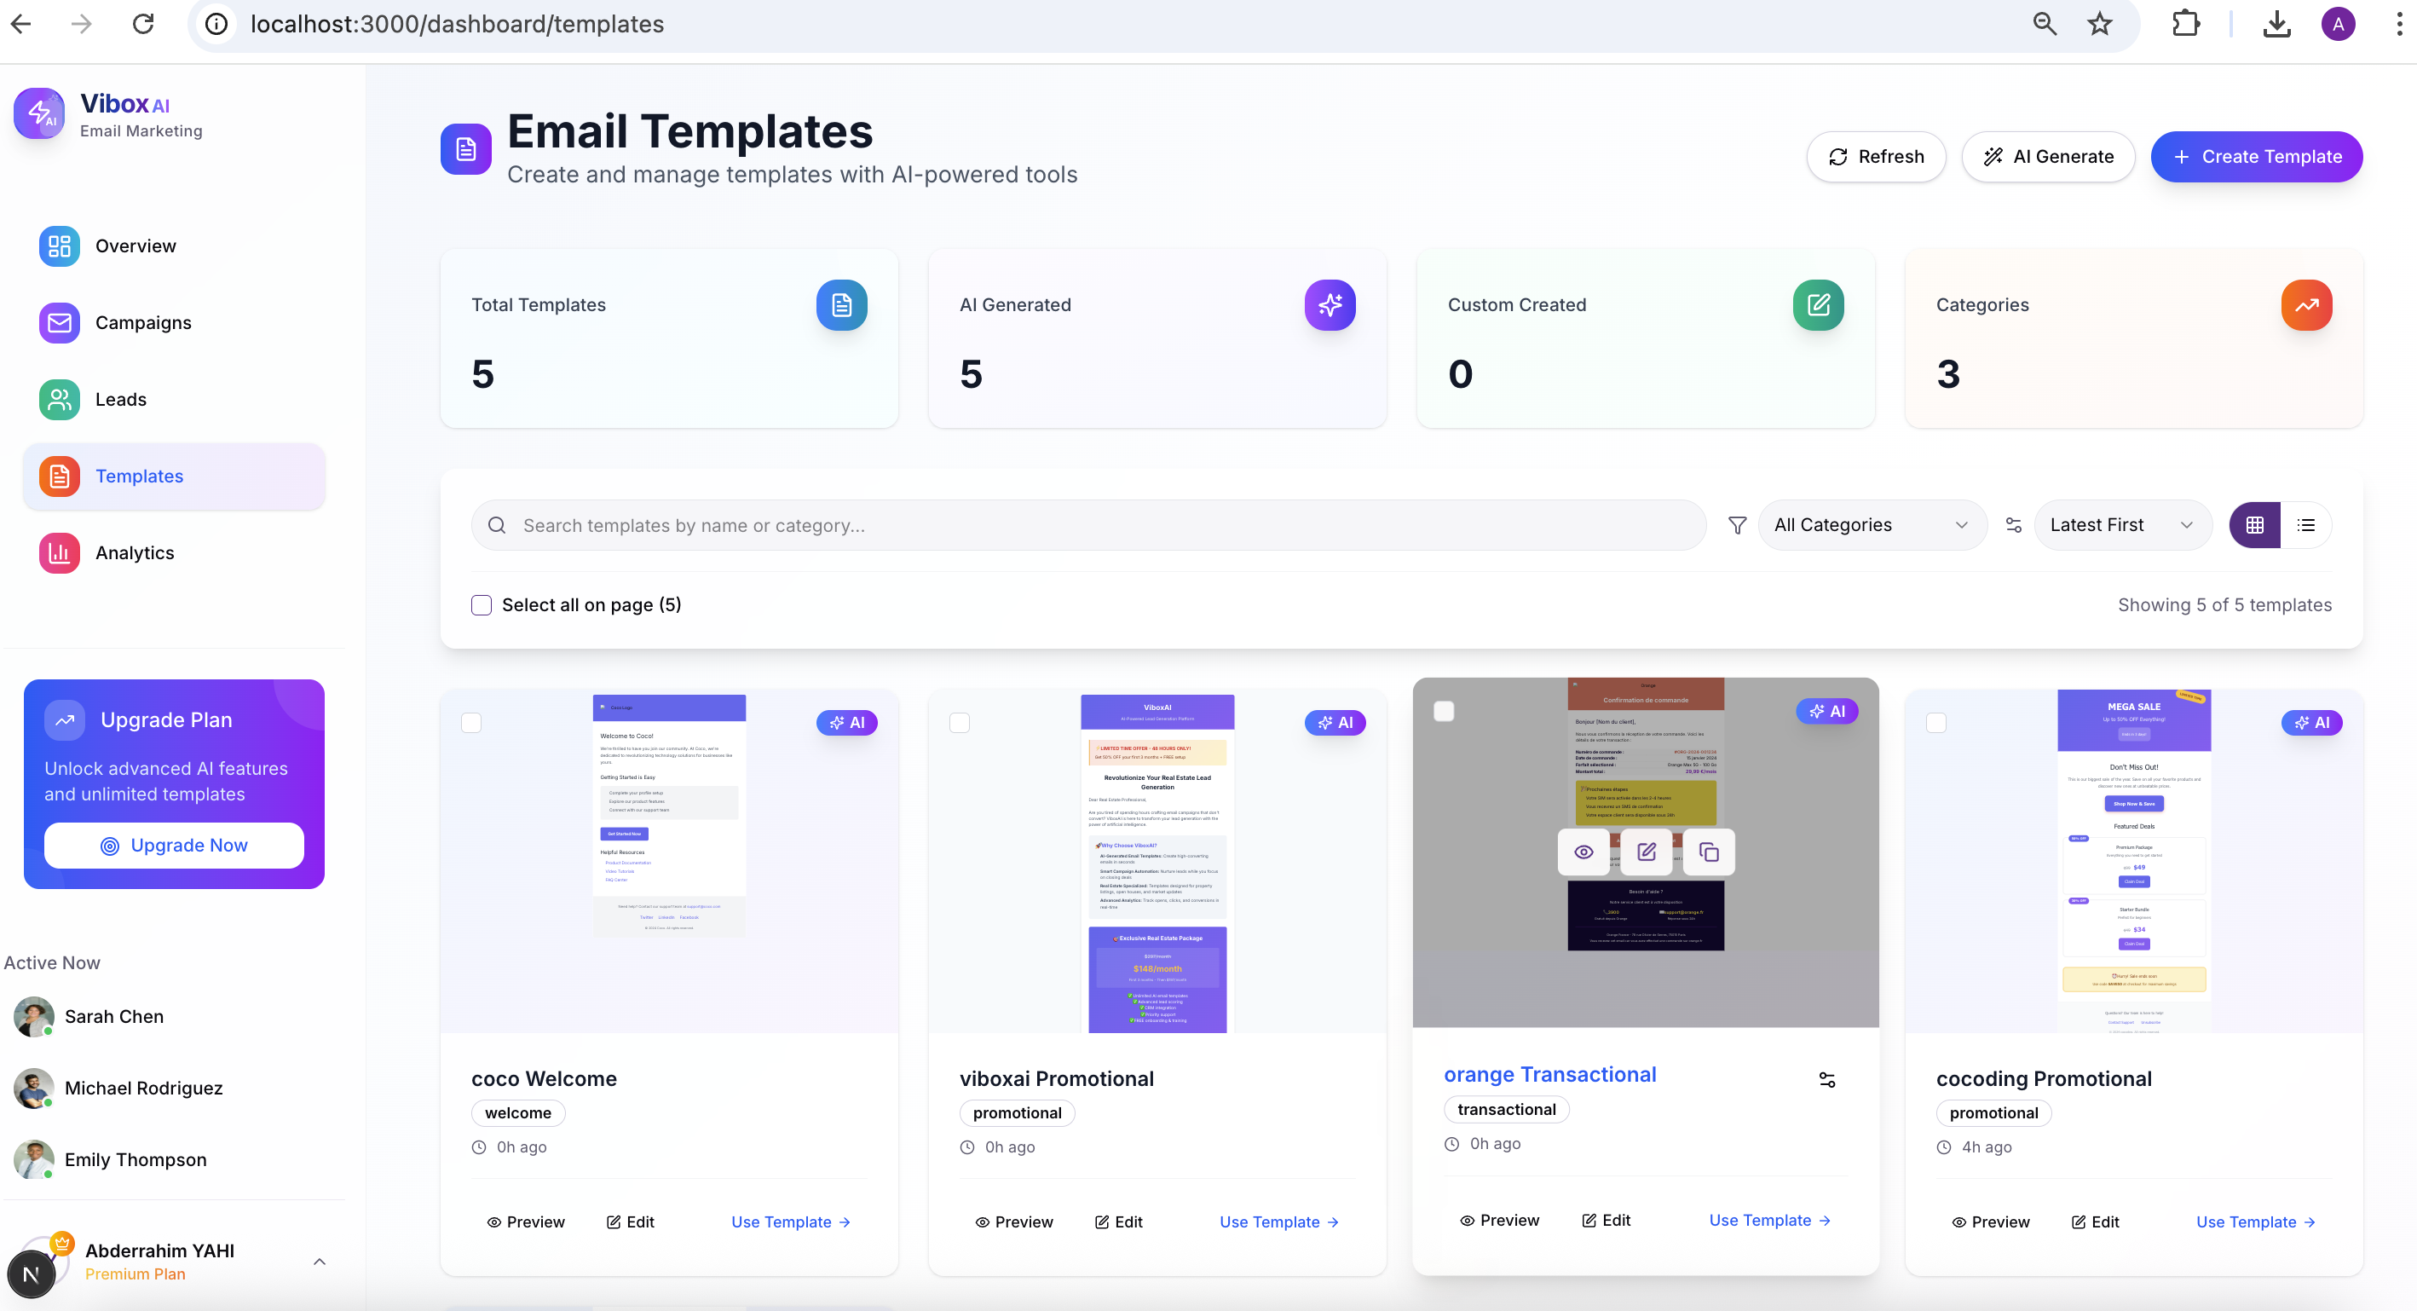The width and height of the screenshot is (2417, 1311).
Task: Expand the Abderrahim YAHI account menu
Action: (319, 1262)
